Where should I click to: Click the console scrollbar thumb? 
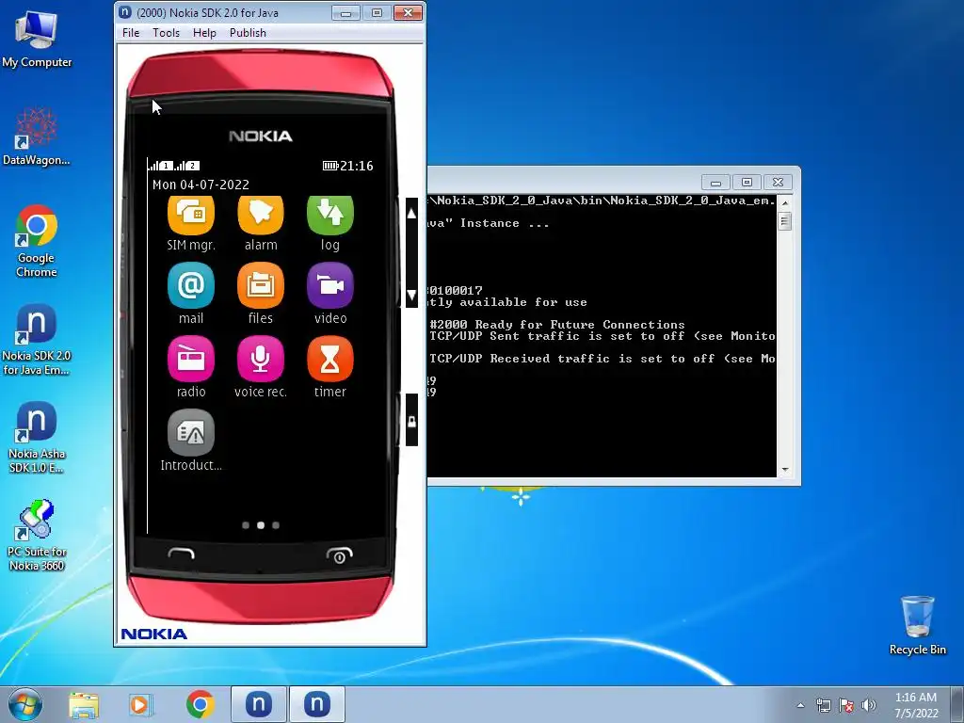click(785, 220)
